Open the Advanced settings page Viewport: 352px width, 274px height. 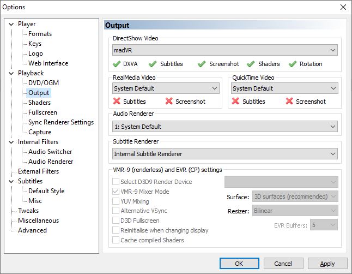click(32, 230)
